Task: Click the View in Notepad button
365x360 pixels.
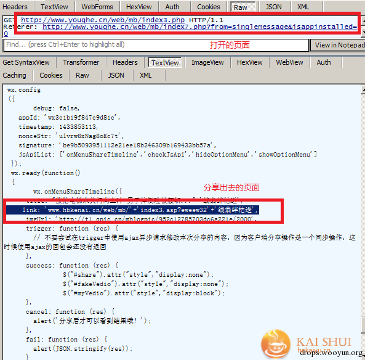Action: point(338,45)
